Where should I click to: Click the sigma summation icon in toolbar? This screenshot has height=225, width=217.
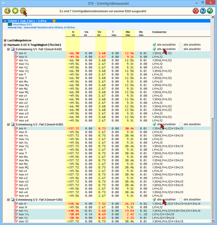7,11
